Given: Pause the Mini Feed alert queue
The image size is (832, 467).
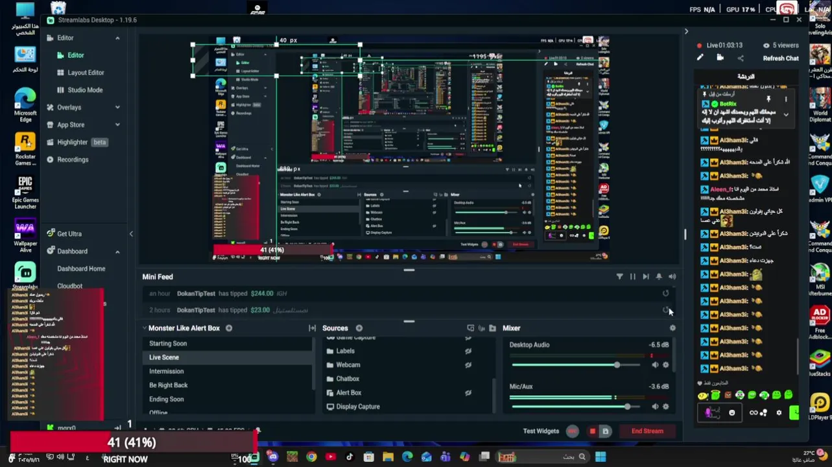Looking at the screenshot, I should coord(632,277).
